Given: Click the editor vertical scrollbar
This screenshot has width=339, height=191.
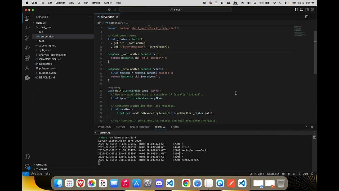Looking at the screenshot, I should pyautogui.click(x=315, y=53).
